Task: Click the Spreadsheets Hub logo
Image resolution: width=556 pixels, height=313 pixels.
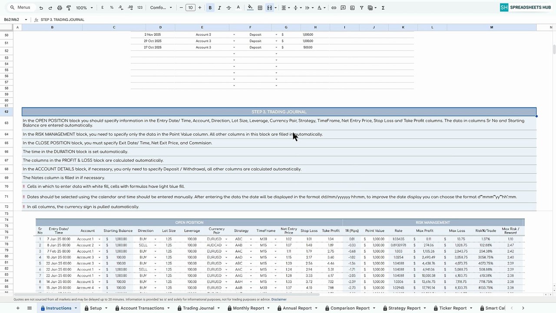Action: pyautogui.click(x=526, y=7)
